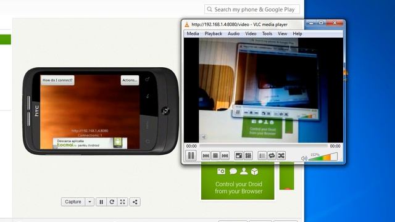Viewport: 395px width, 222px height.
Task: Toggle VLC loop mode button
Action: pyautogui.click(x=272, y=156)
